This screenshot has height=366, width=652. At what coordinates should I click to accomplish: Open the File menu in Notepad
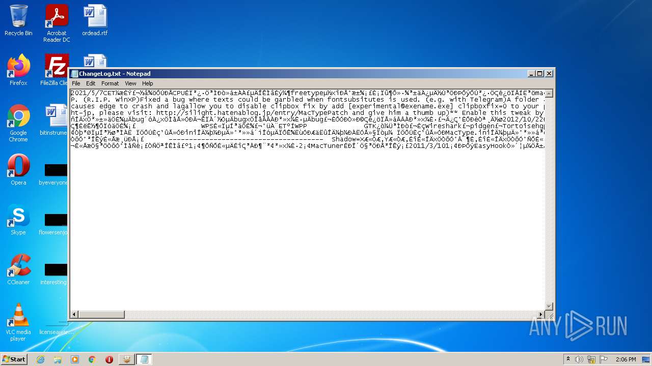(x=76, y=83)
